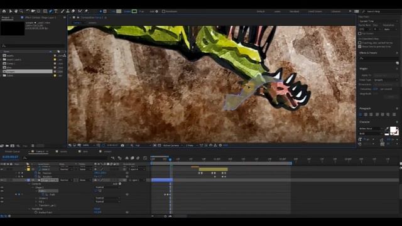This screenshot has height=226, width=402.
Task: Open the blend mode dropdown for Fill 1
Action: point(107,202)
